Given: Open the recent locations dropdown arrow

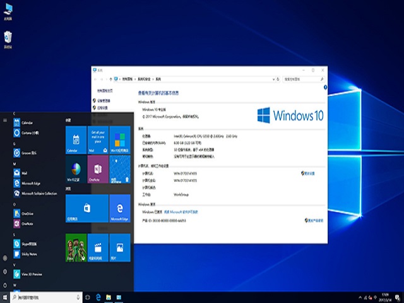Looking at the screenshot, I should pos(107,79).
